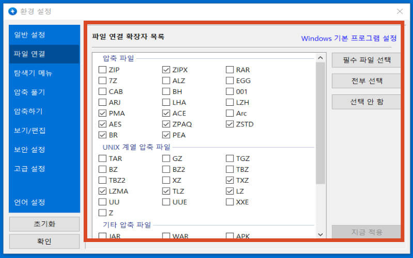Enable the LZH checkbox

coord(230,102)
